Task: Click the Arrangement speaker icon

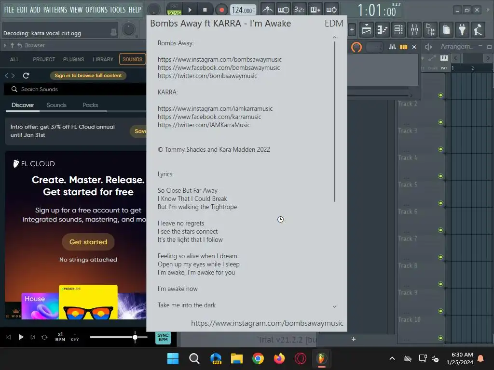Action: (428, 47)
